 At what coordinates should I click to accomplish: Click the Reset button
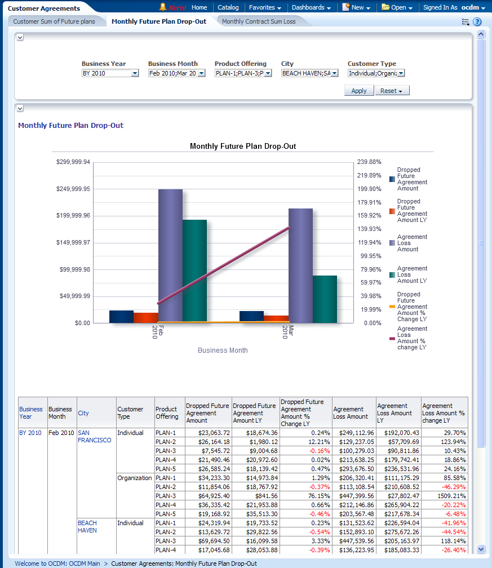point(392,91)
